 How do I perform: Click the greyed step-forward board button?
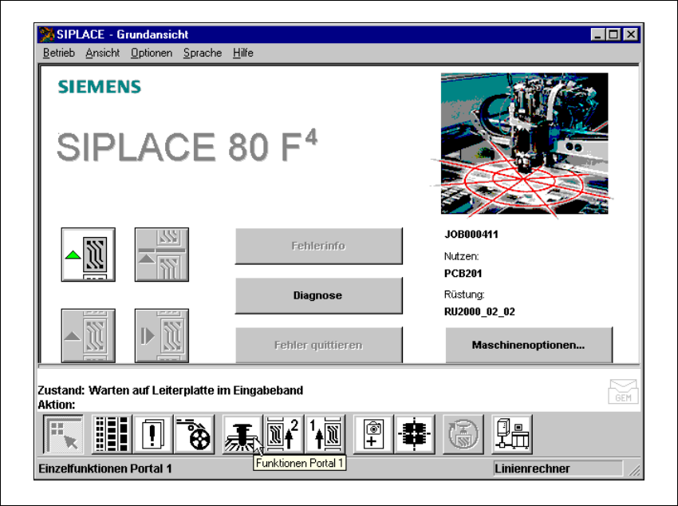tap(162, 335)
